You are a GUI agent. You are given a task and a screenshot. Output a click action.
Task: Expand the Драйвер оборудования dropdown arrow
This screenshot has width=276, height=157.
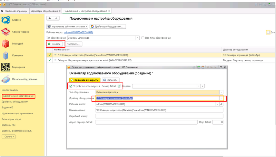(x=221, y=98)
